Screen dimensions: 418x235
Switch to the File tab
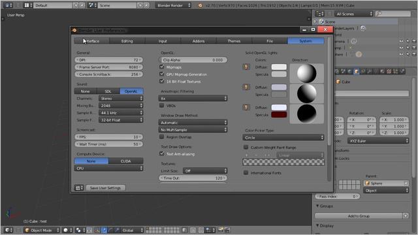point(270,41)
